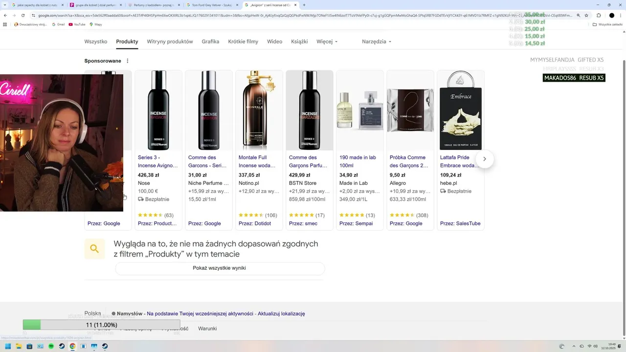Image resolution: width=626 pixels, height=352 pixels.
Task: Open File Explorer from the taskbar
Action: point(19,346)
